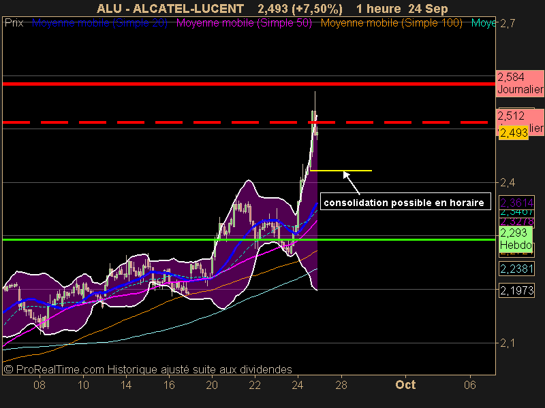The width and height of the screenshot is (545, 408).
Task: Click the green 2,293 Hebdo support label
Action: click(516, 239)
